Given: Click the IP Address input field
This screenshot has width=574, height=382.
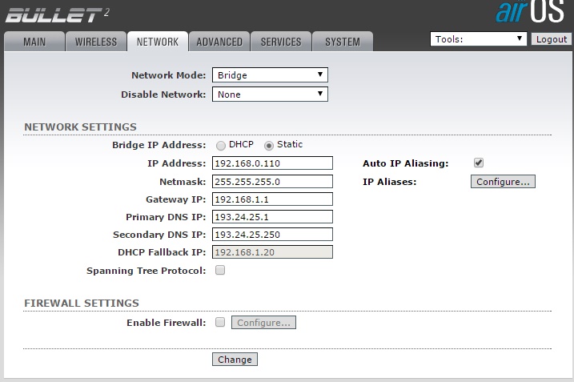Looking at the screenshot, I should (x=272, y=163).
